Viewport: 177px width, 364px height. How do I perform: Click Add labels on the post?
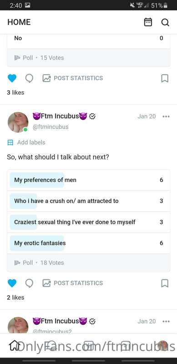[x=26, y=142]
